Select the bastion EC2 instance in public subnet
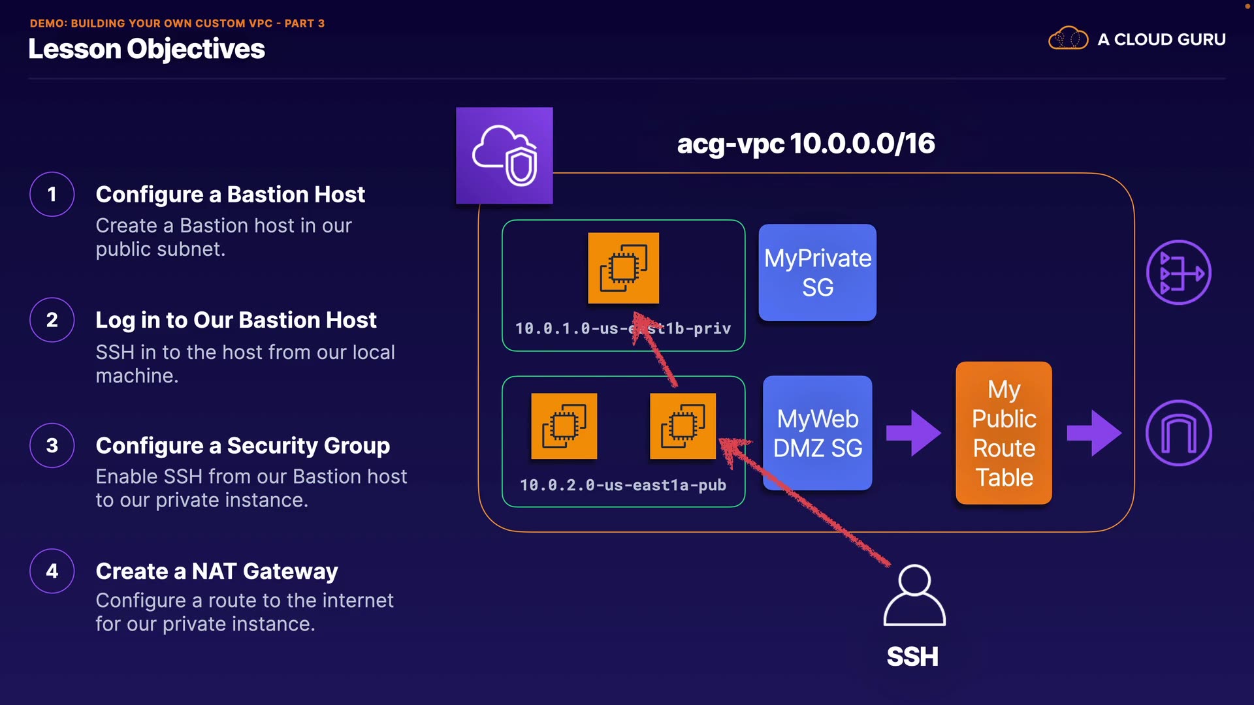This screenshot has width=1254, height=705. point(683,426)
